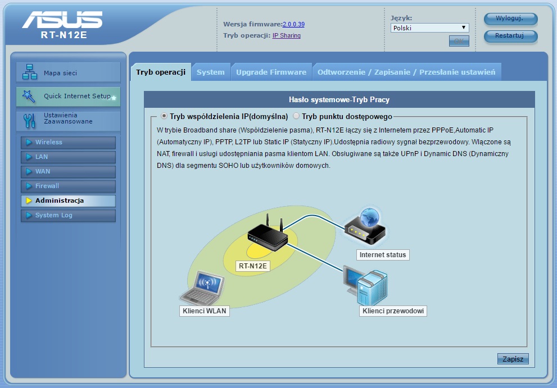
Task: Open the System tab
Action: (x=211, y=72)
